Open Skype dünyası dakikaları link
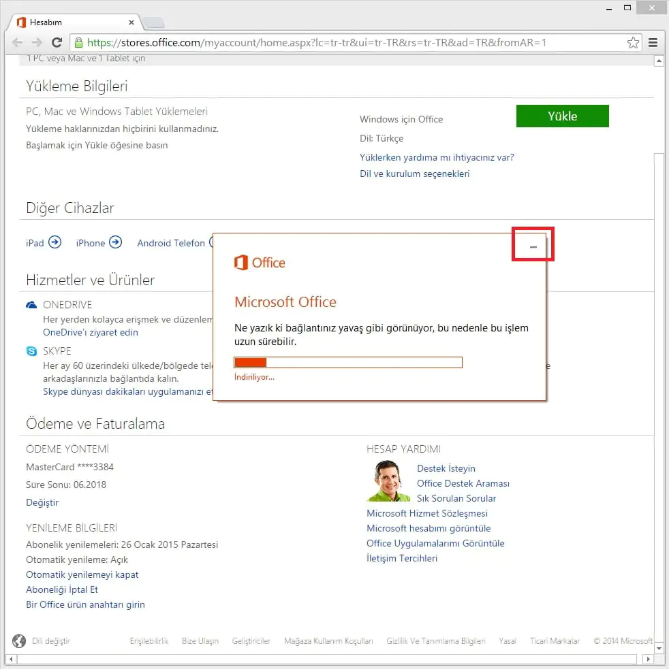Viewport: 669px width, 669px height. [127, 392]
